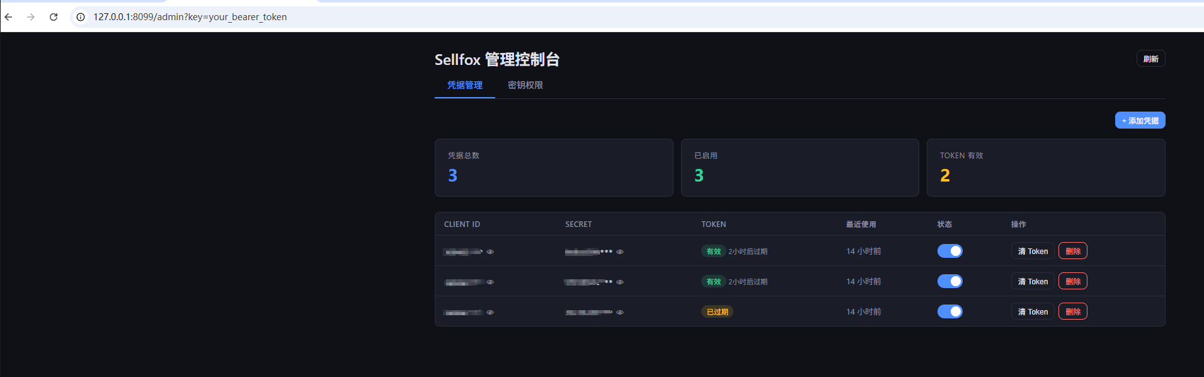Click the TOKEN 有效 stat card
Viewport: 1204px width, 377px height.
point(1046,168)
